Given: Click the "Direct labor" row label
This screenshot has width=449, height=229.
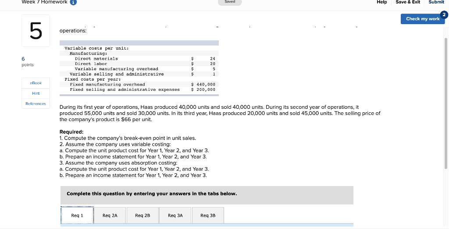Looking at the screenshot, I should pos(91,64).
